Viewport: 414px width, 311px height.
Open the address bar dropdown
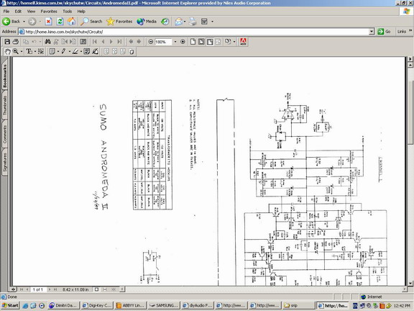tap(372, 32)
